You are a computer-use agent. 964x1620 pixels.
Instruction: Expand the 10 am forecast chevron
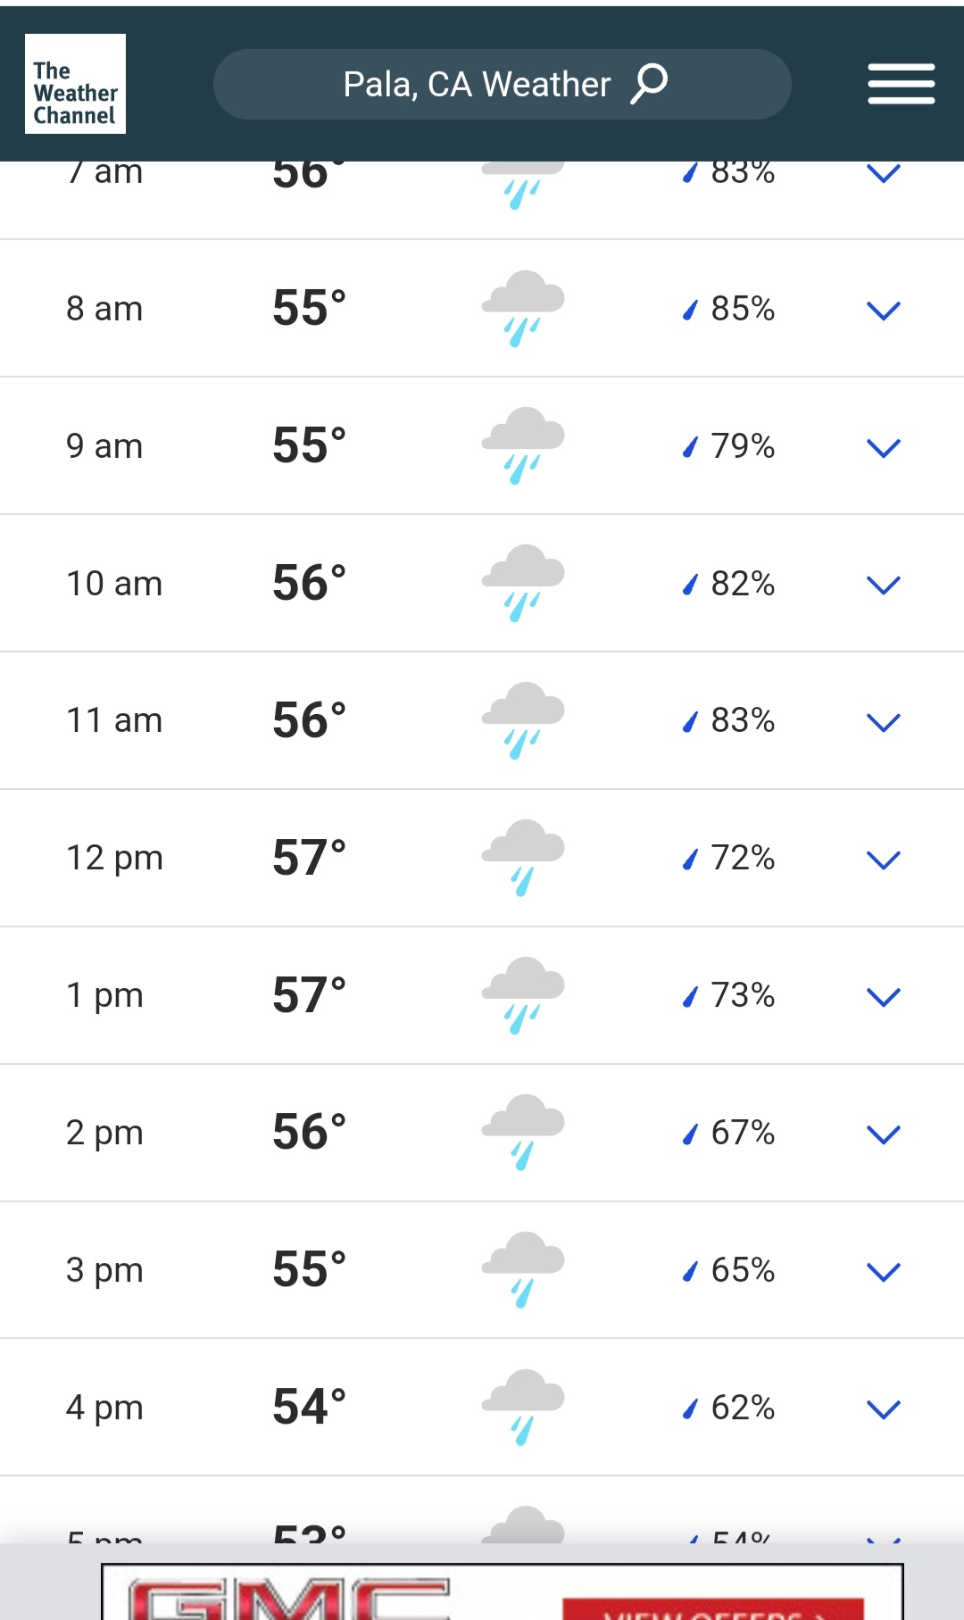click(883, 585)
